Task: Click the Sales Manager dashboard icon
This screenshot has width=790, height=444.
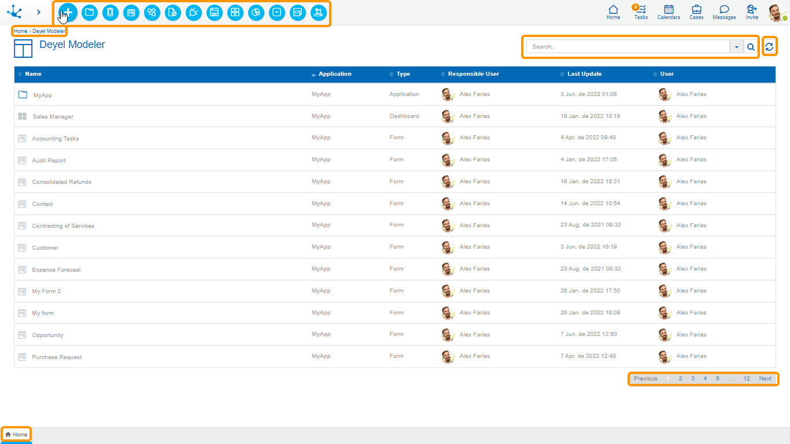Action: 23,116
